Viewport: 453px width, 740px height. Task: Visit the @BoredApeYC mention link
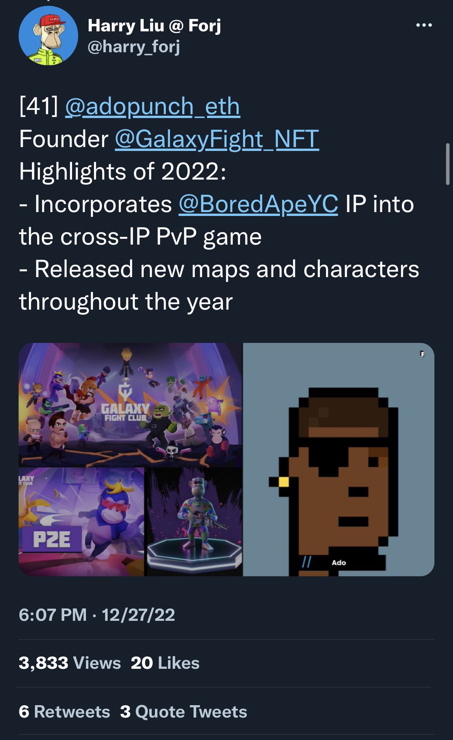point(258,204)
